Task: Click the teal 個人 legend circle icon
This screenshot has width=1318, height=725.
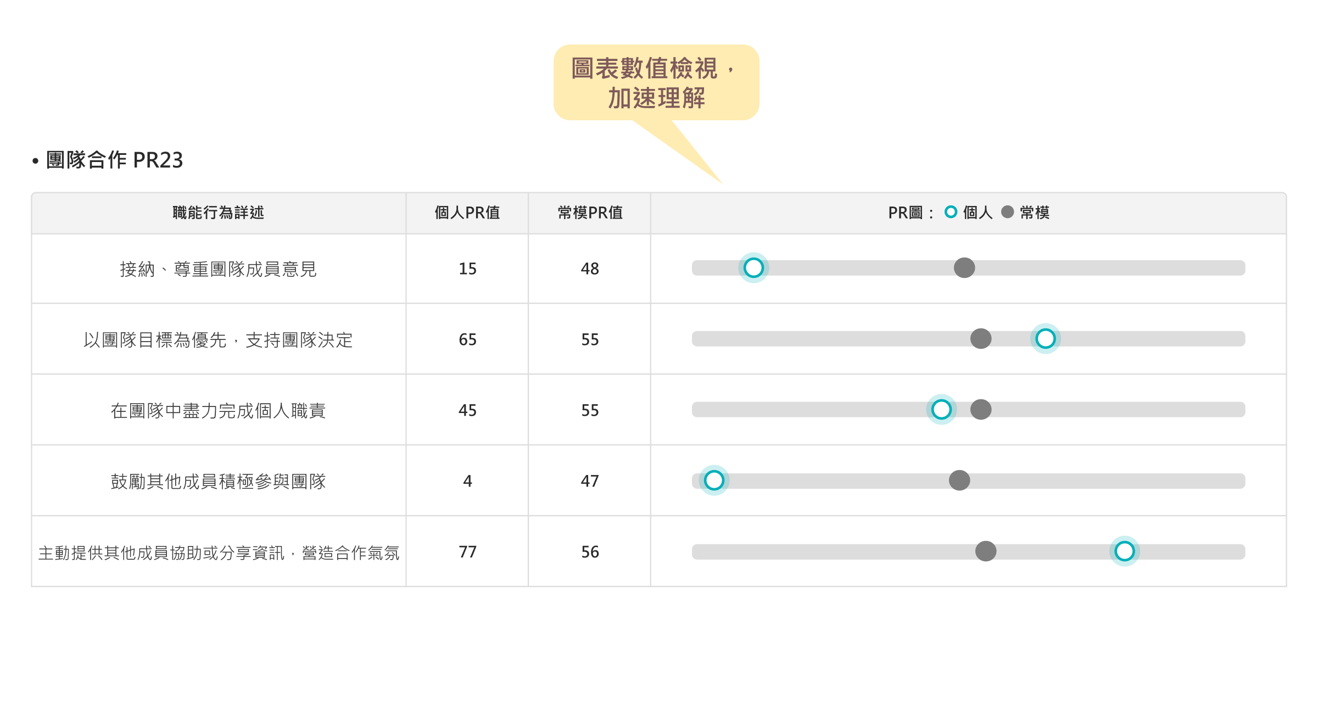Action: pyautogui.click(x=951, y=212)
